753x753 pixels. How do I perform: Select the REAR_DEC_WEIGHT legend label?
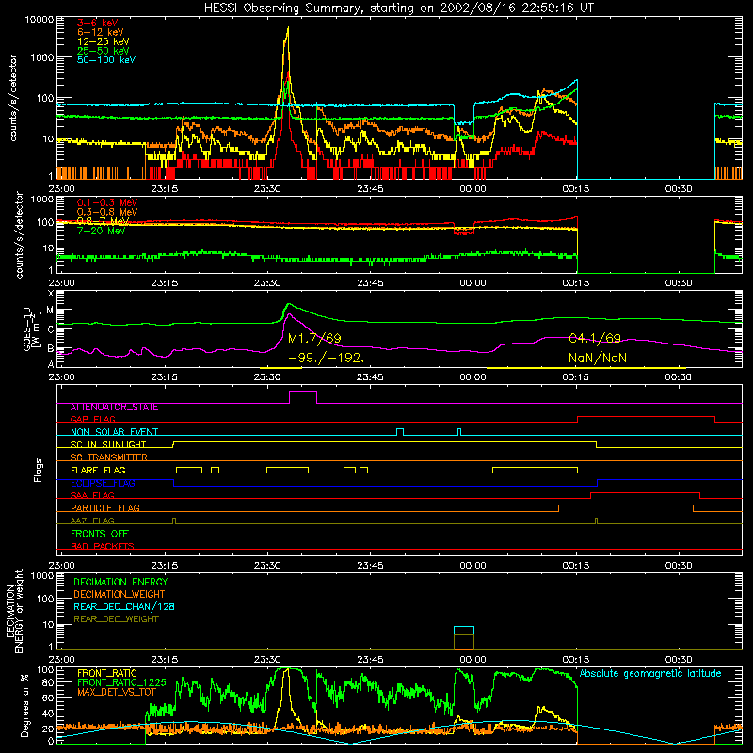coord(116,619)
